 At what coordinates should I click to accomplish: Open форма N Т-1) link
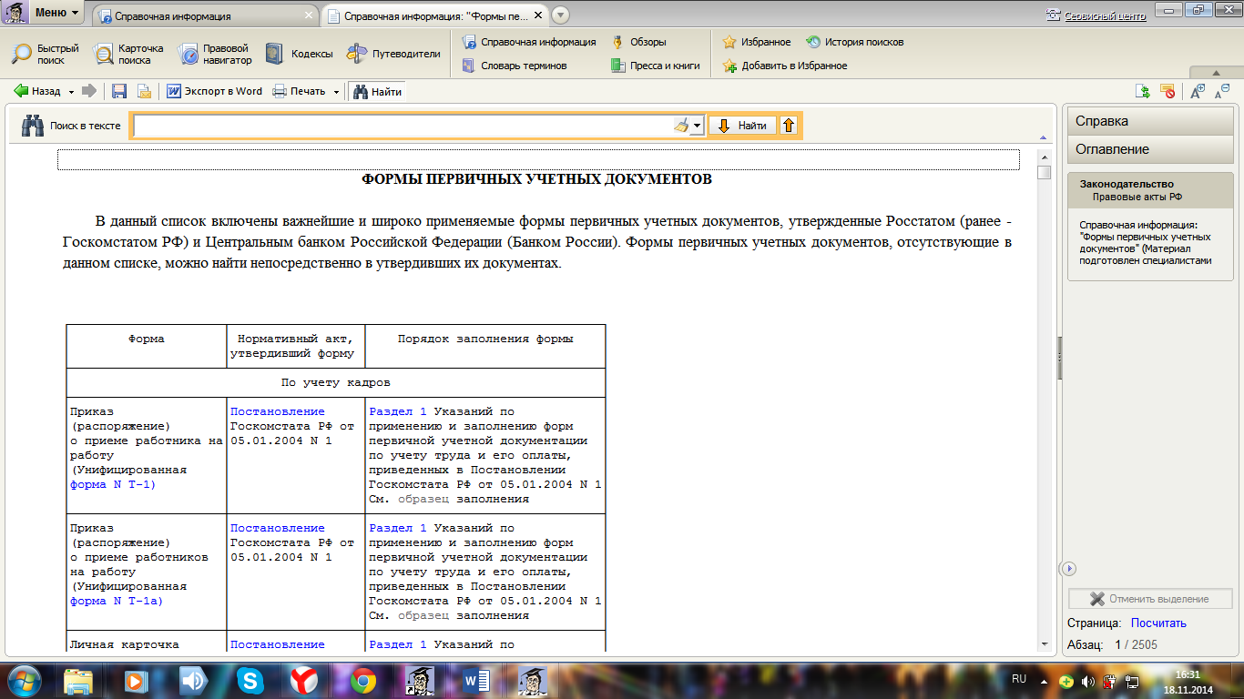pyautogui.click(x=113, y=484)
